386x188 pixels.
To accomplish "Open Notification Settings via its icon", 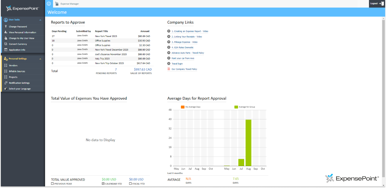I will (x=6, y=83).
